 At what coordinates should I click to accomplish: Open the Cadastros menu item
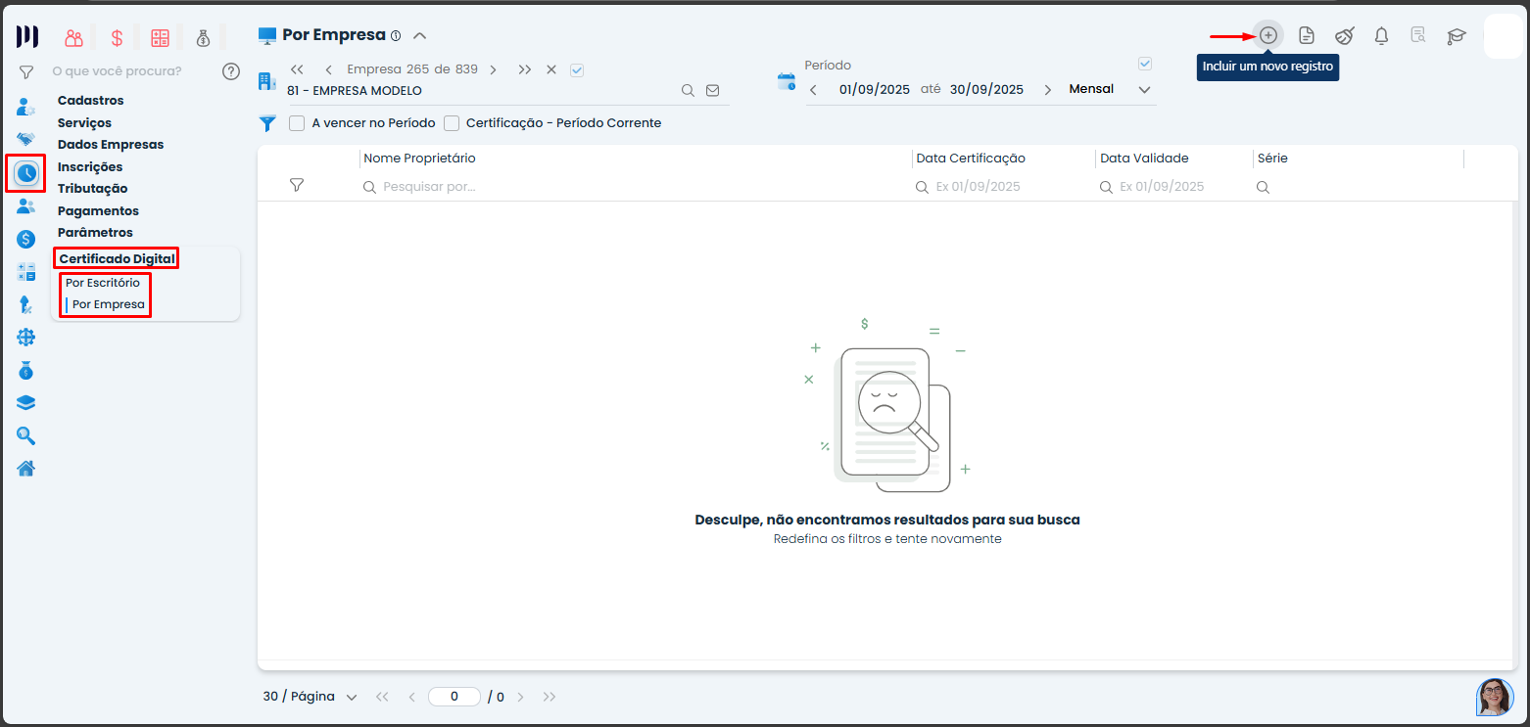tap(90, 101)
